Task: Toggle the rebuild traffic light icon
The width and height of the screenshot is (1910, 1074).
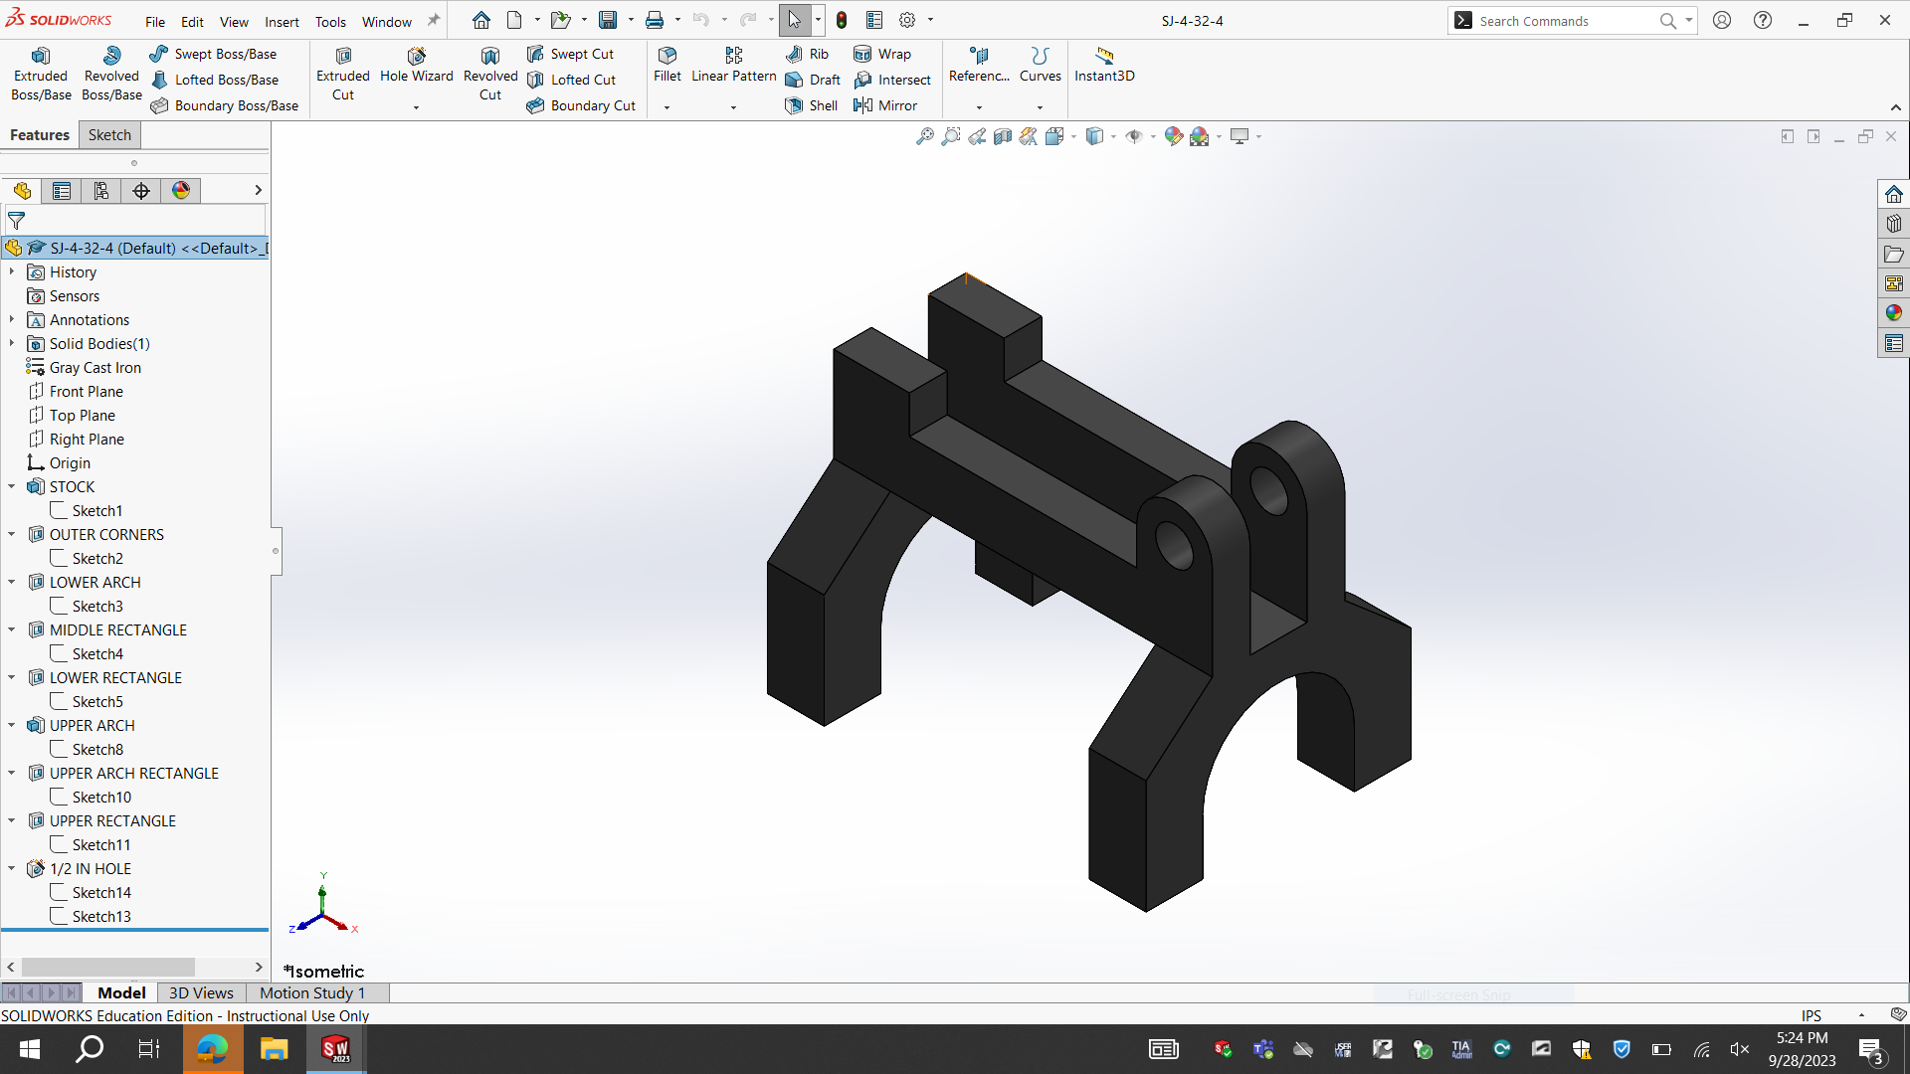Action: point(842,20)
